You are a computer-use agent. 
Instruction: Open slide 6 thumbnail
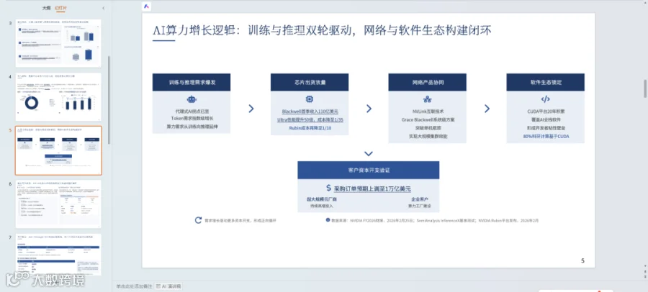pyautogui.click(x=58, y=204)
